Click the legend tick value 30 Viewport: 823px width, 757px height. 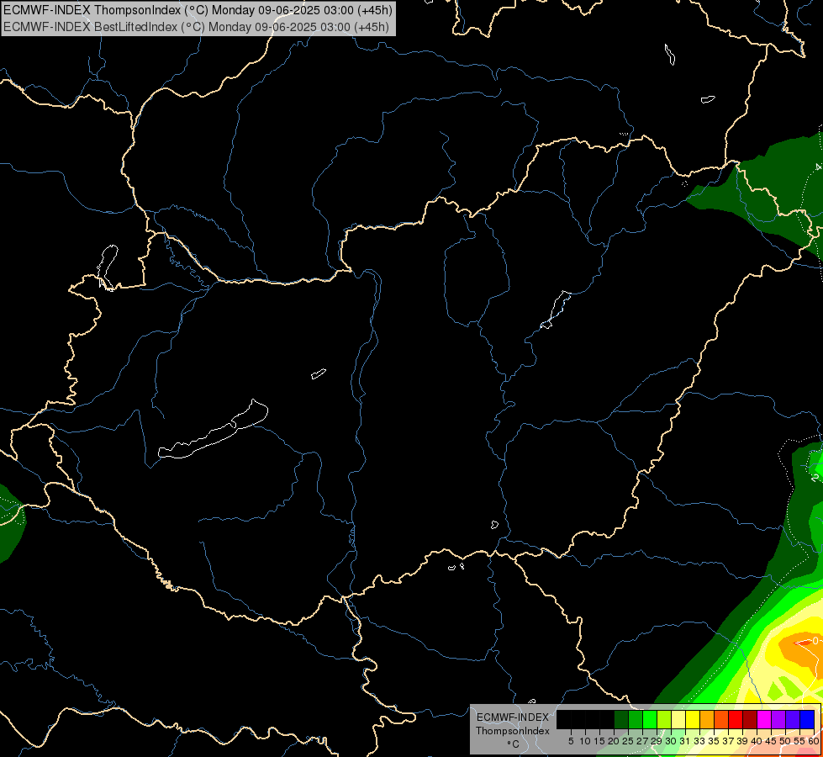point(672,741)
